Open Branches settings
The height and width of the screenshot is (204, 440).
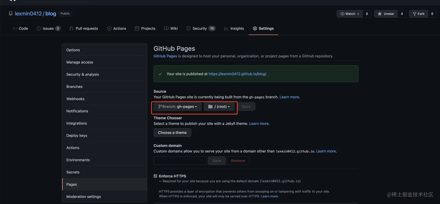[x=104, y=86]
